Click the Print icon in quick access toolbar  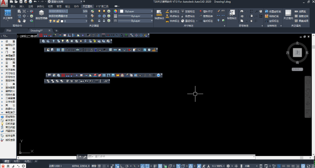[30, 2]
